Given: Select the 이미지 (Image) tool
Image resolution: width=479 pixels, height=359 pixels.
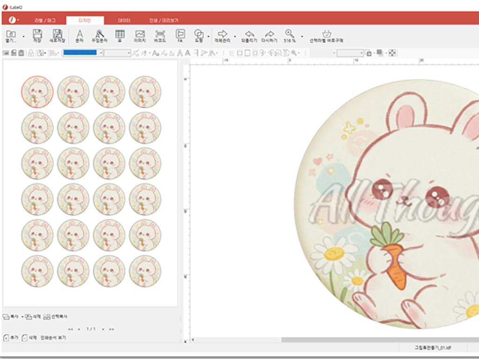Looking at the screenshot, I should pos(140,36).
